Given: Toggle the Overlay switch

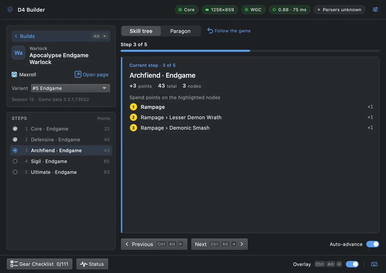Looking at the screenshot, I should point(352,264).
